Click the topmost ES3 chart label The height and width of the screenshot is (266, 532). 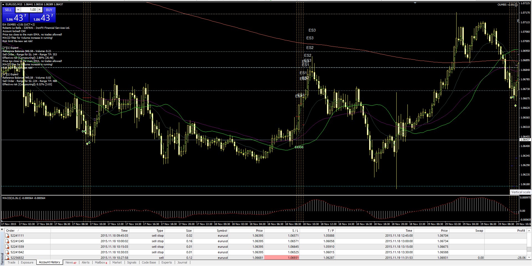pos(312,30)
